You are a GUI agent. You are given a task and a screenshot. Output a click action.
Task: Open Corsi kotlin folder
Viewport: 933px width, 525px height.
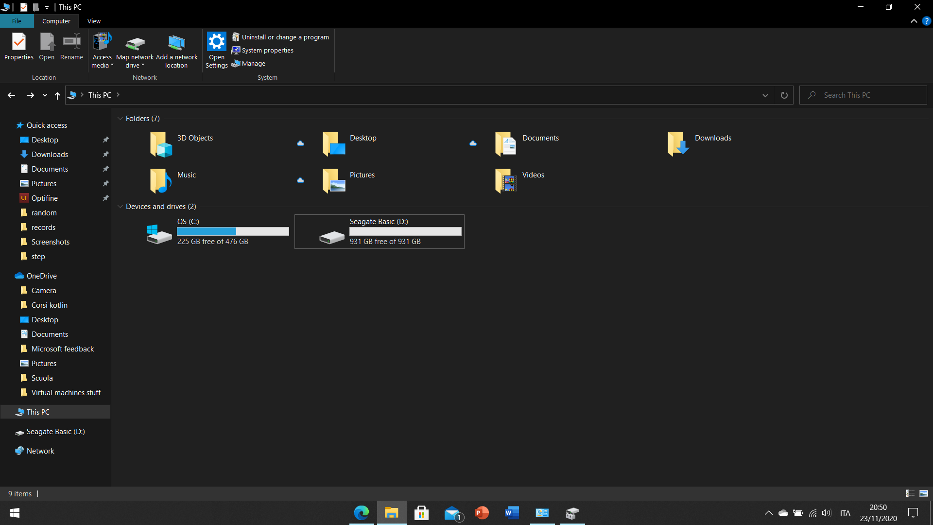coord(49,305)
